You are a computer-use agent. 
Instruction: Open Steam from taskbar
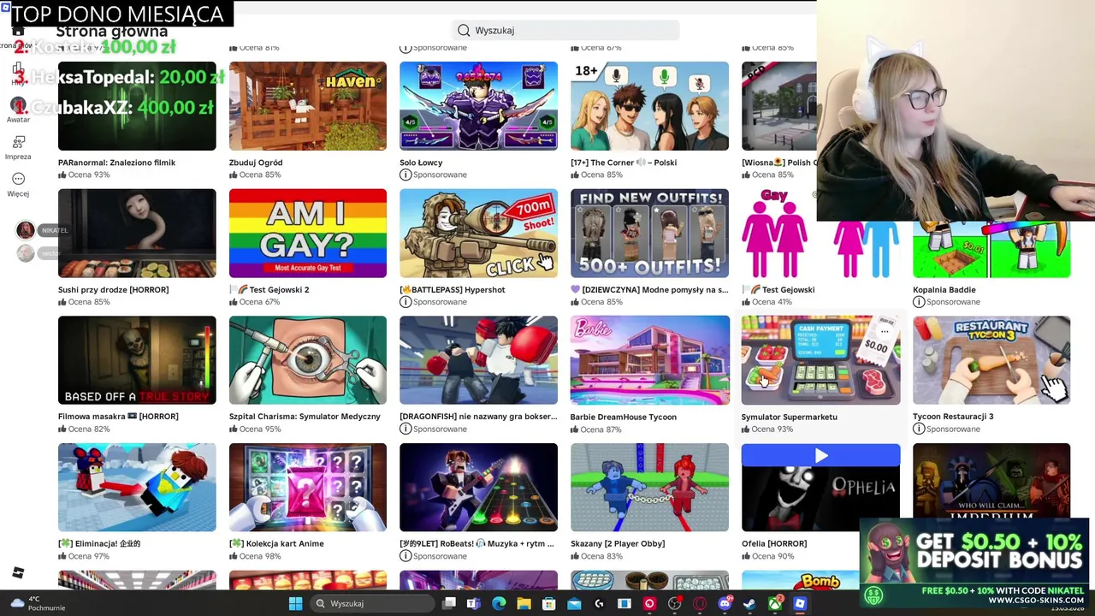click(749, 603)
